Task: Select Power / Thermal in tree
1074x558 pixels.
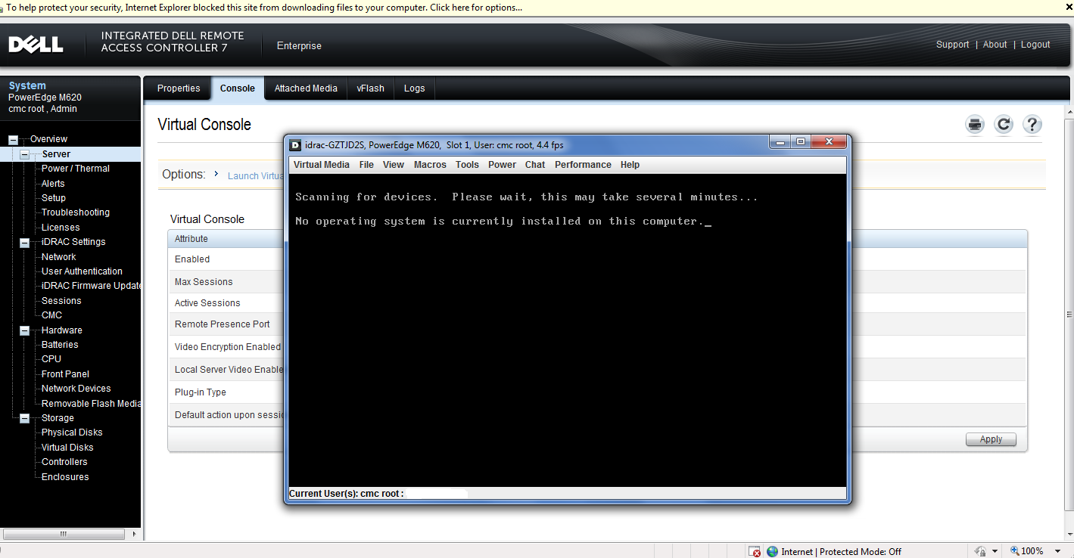Action: [76, 169]
